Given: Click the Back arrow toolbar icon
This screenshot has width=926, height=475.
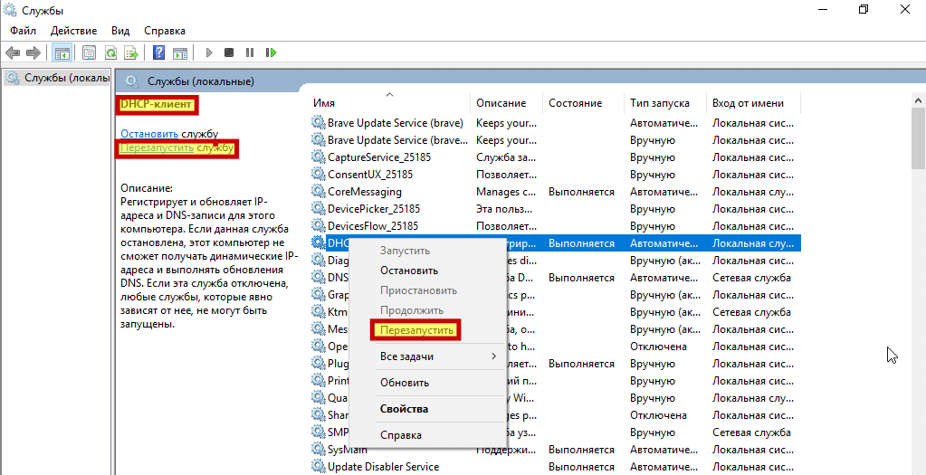Looking at the screenshot, I should pos(13,52).
